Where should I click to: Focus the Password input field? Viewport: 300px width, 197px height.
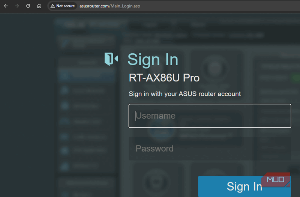tap(210, 149)
